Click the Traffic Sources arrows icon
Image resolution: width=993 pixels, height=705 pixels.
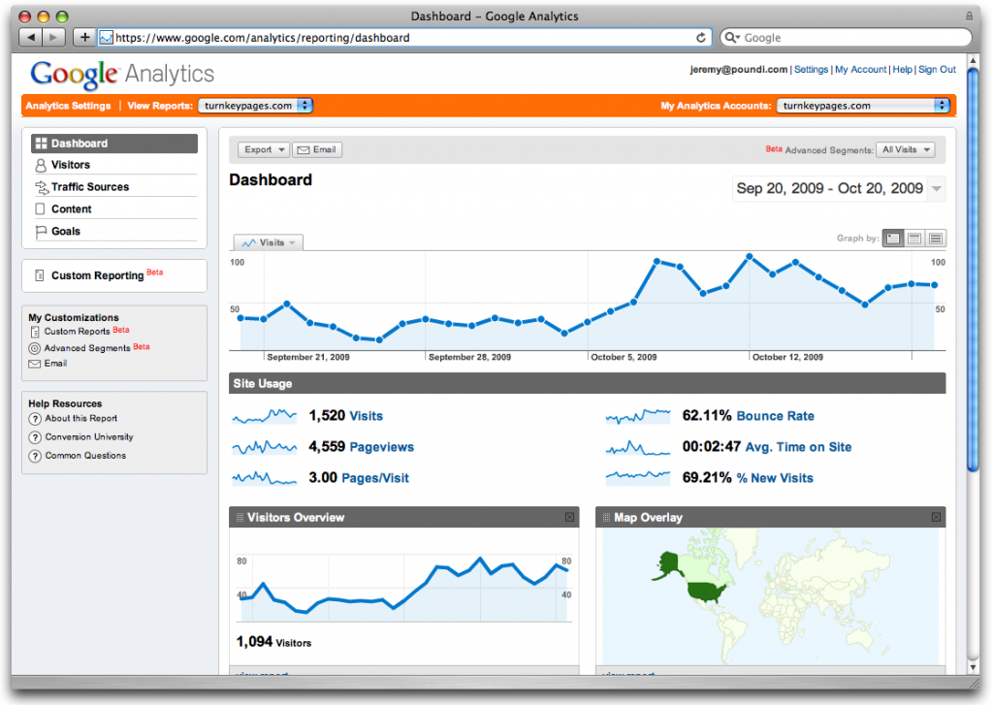[41, 187]
